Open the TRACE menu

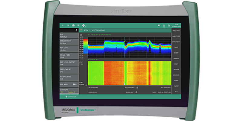tap(176, 47)
